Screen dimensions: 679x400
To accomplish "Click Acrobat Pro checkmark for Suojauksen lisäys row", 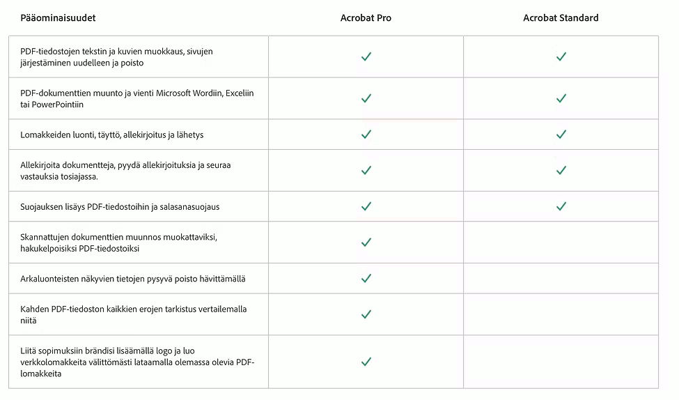I will tap(366, 206).
